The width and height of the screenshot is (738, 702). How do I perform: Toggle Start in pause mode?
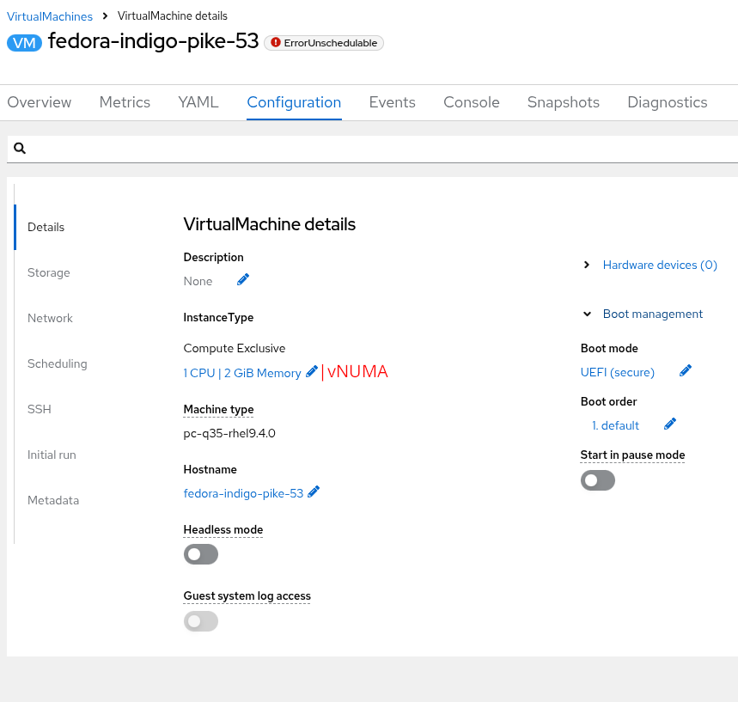tap(598, 480)
